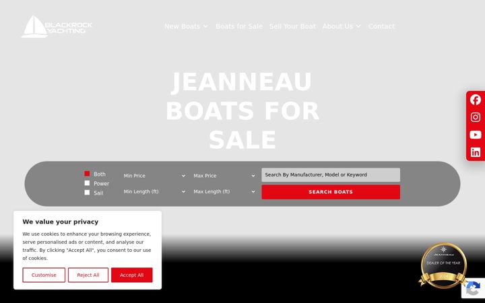Select the Both boat type option

pyautogui.click(x=87, y=174)
